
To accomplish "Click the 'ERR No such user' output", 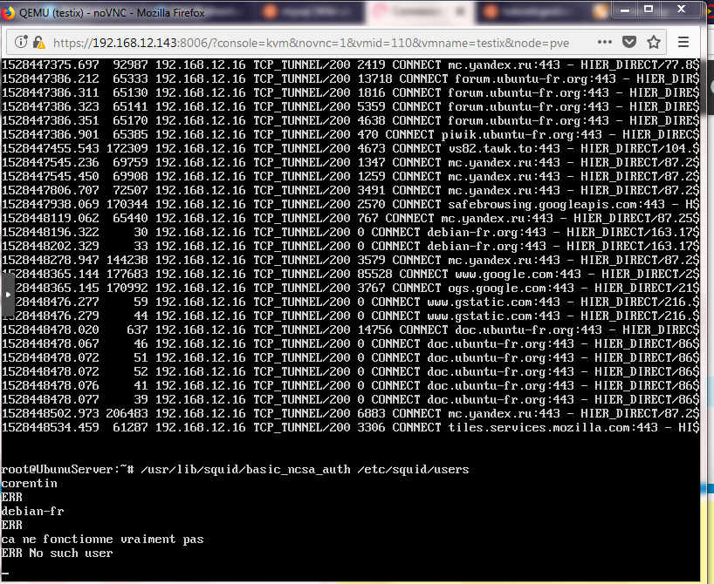I will [x=58, y=553].
